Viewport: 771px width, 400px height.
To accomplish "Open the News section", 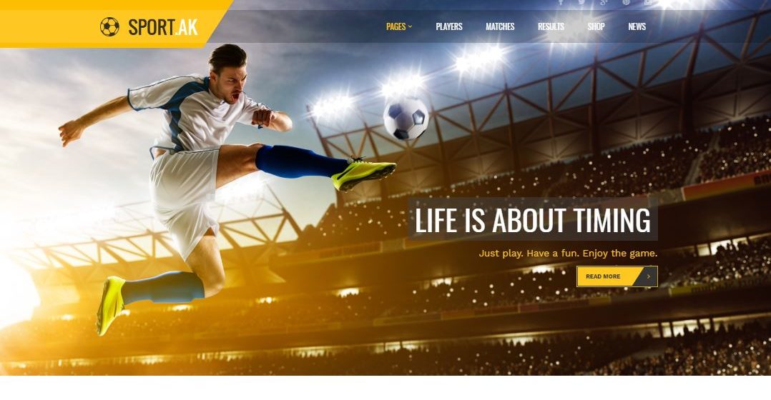I will click(x=637, y=26).
